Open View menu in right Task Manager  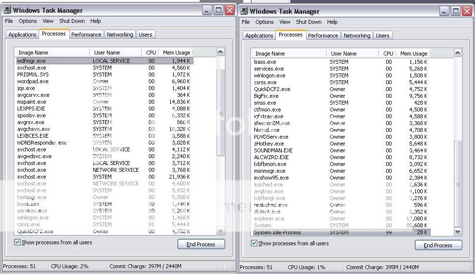285,22
